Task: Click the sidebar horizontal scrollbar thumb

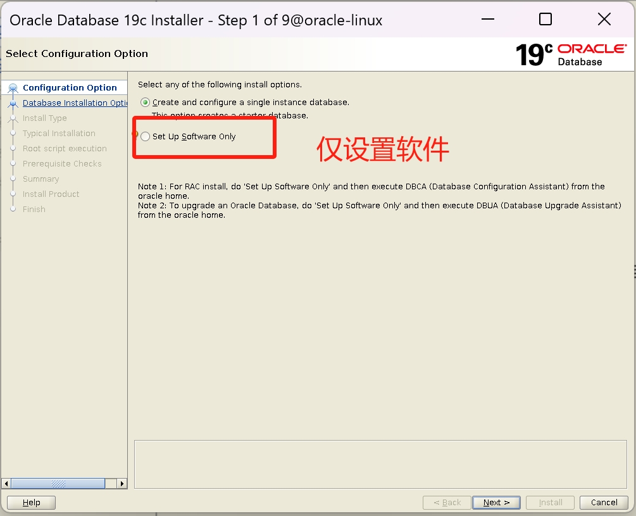Action: [x=58, y=484]
